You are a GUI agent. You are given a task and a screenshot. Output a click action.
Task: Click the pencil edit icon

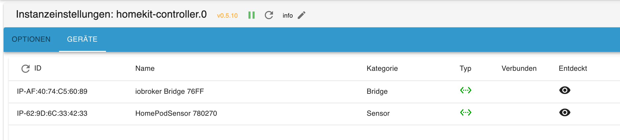[x=302, y=15]
